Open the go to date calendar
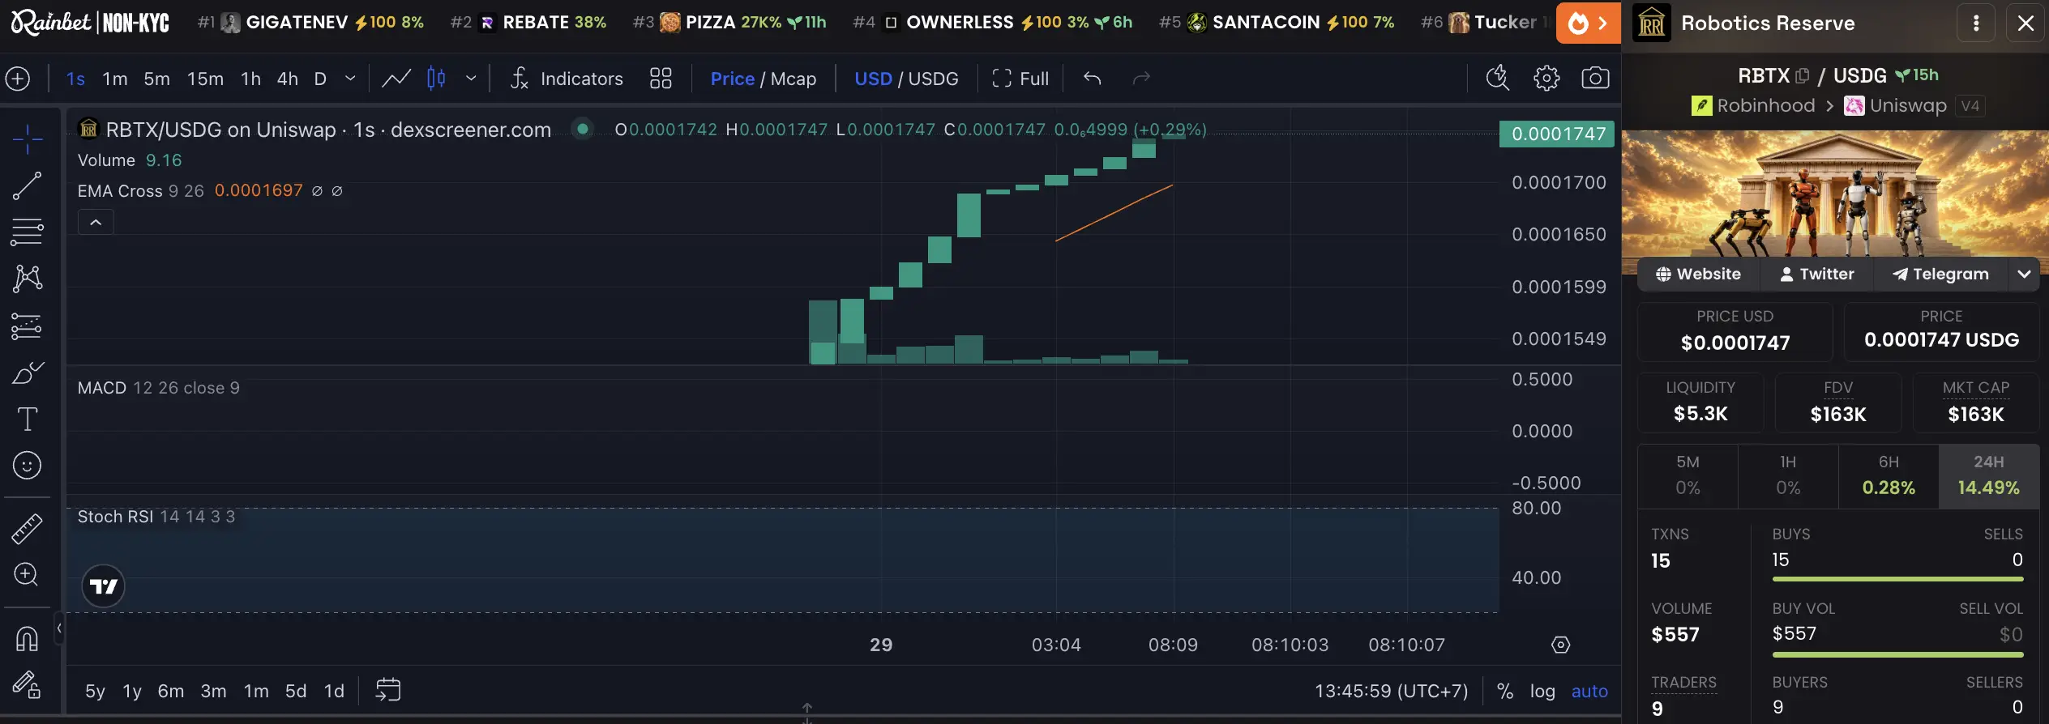 (388, 690)
